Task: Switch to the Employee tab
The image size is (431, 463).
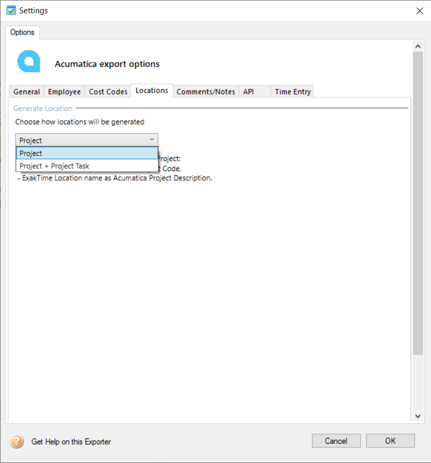Action: pos(64,92)
